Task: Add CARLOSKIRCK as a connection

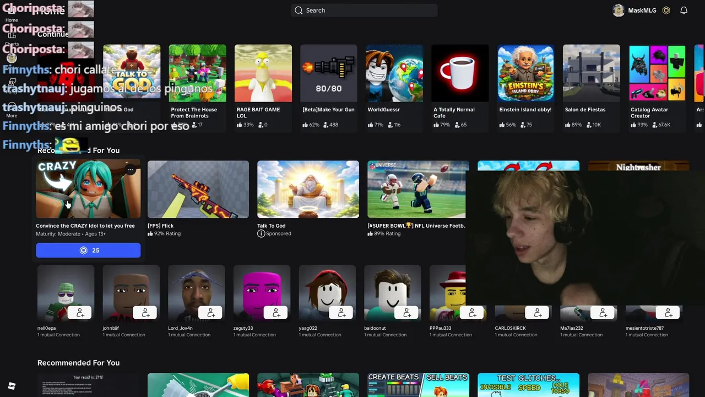Action: point(538,313)
